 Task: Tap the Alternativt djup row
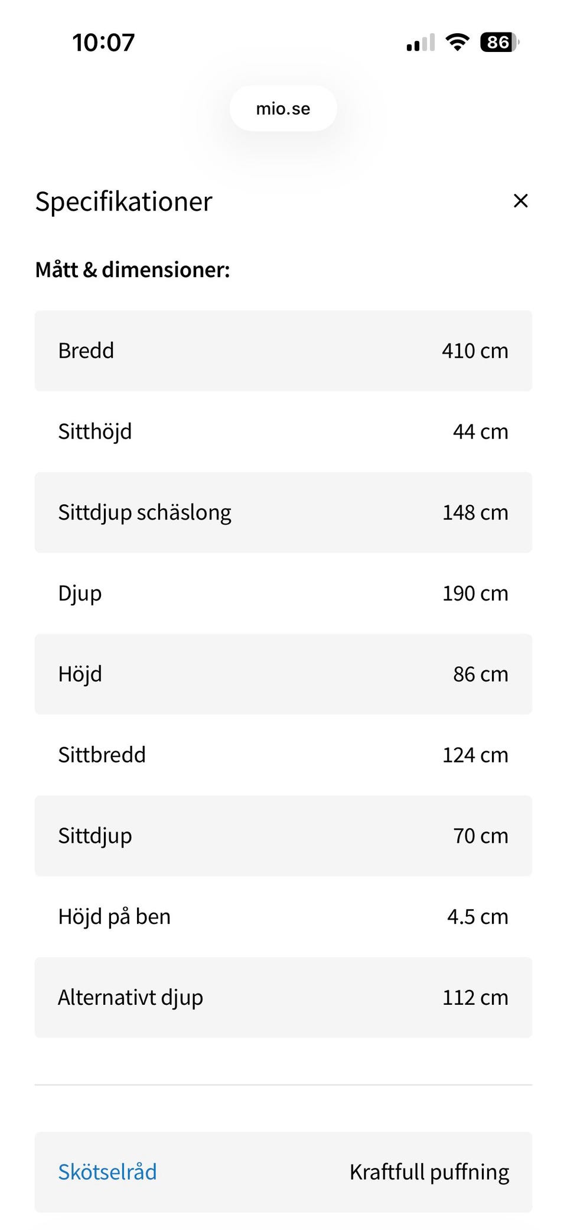click(283, 998)
